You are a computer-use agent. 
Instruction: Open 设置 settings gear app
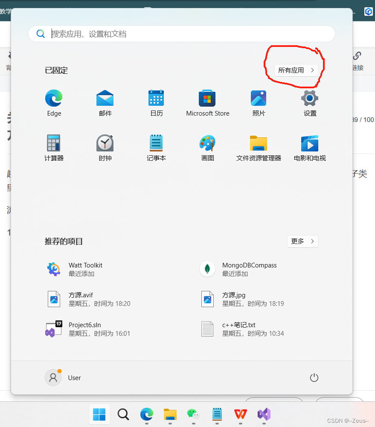click(310, 103)
